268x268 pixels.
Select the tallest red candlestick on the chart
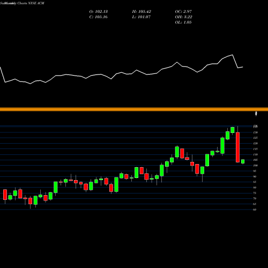pos(237,147)
